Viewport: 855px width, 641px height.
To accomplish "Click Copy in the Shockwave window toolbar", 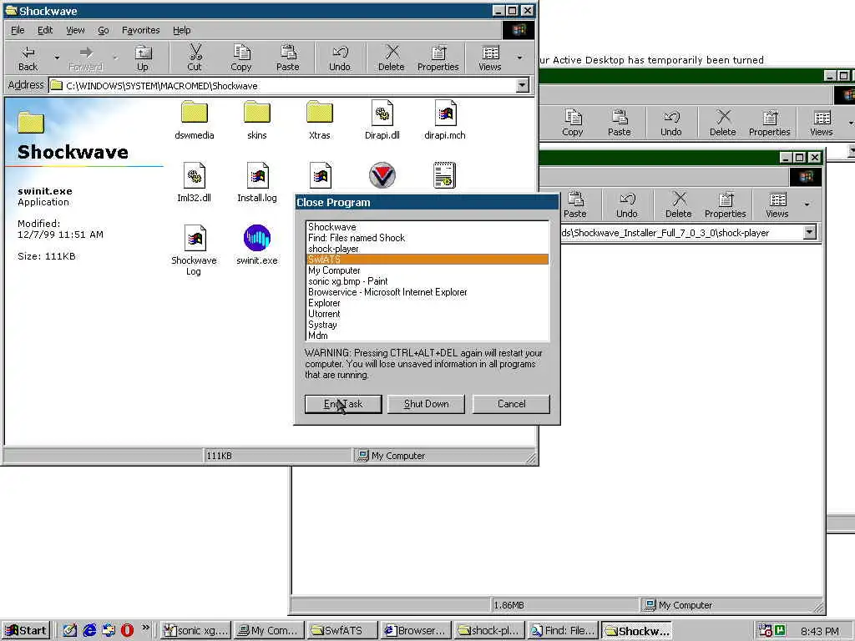I will pyautogui.click(x=241, y=58).
